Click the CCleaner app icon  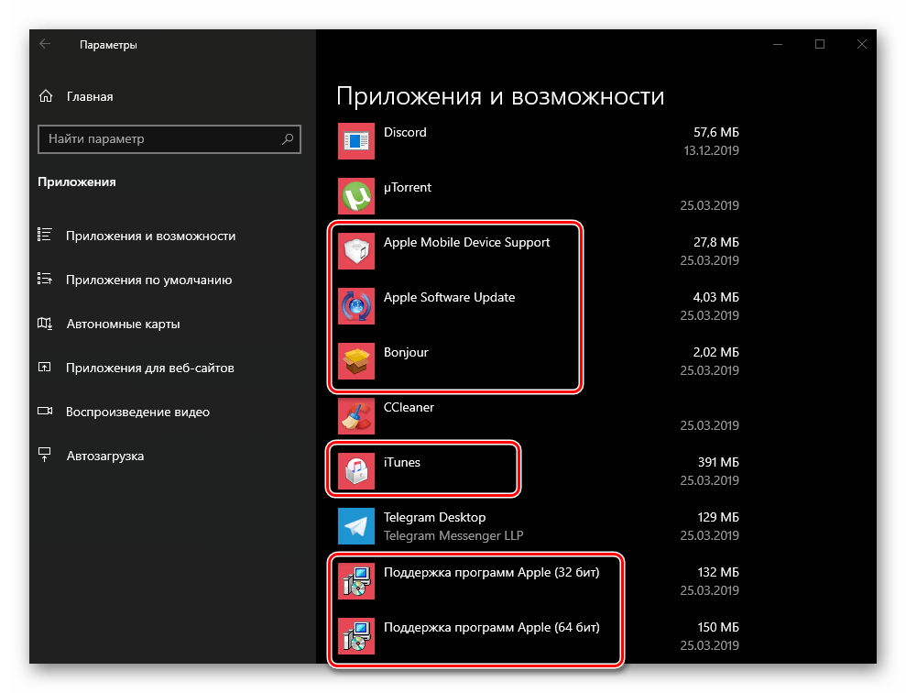pyautogui.click(x=356, y=415)
